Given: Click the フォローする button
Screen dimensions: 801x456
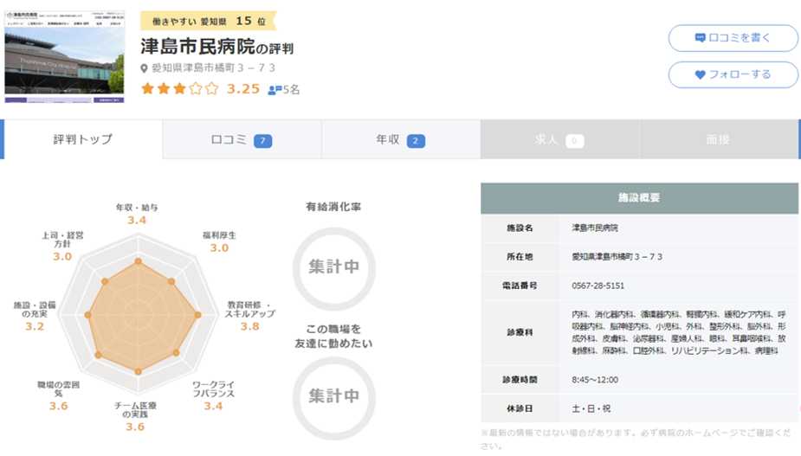Looking at the screenshot, I should tap(733, 74).
